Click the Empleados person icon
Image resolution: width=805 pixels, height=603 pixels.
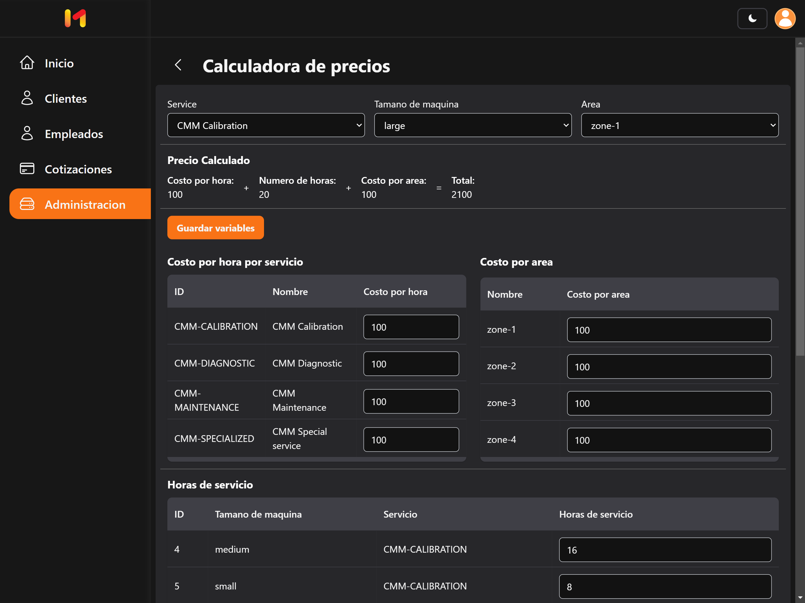click(27, 133)
